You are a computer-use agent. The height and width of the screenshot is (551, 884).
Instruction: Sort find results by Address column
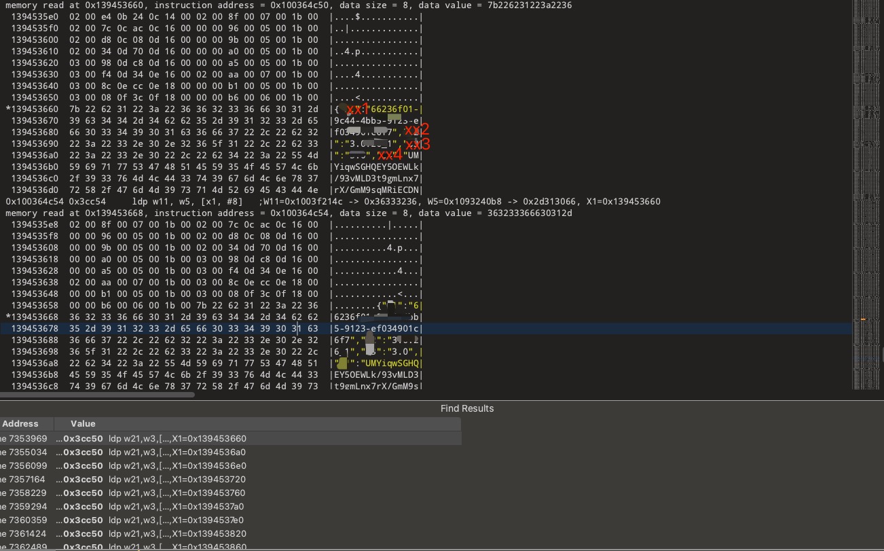pos(27,424)
